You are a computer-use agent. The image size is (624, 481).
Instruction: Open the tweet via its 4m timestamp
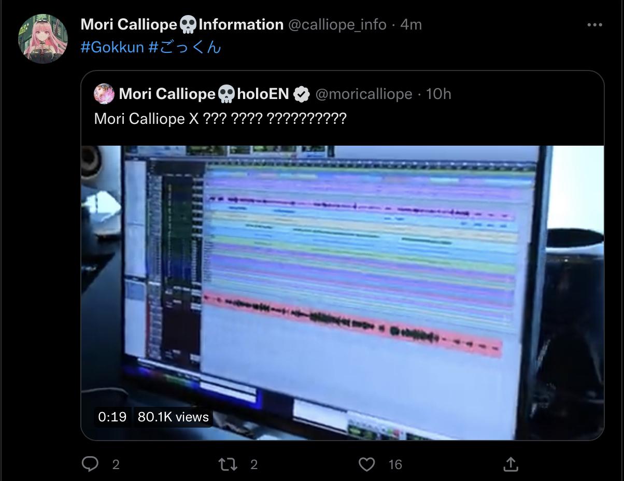click(x=411, y=24)
